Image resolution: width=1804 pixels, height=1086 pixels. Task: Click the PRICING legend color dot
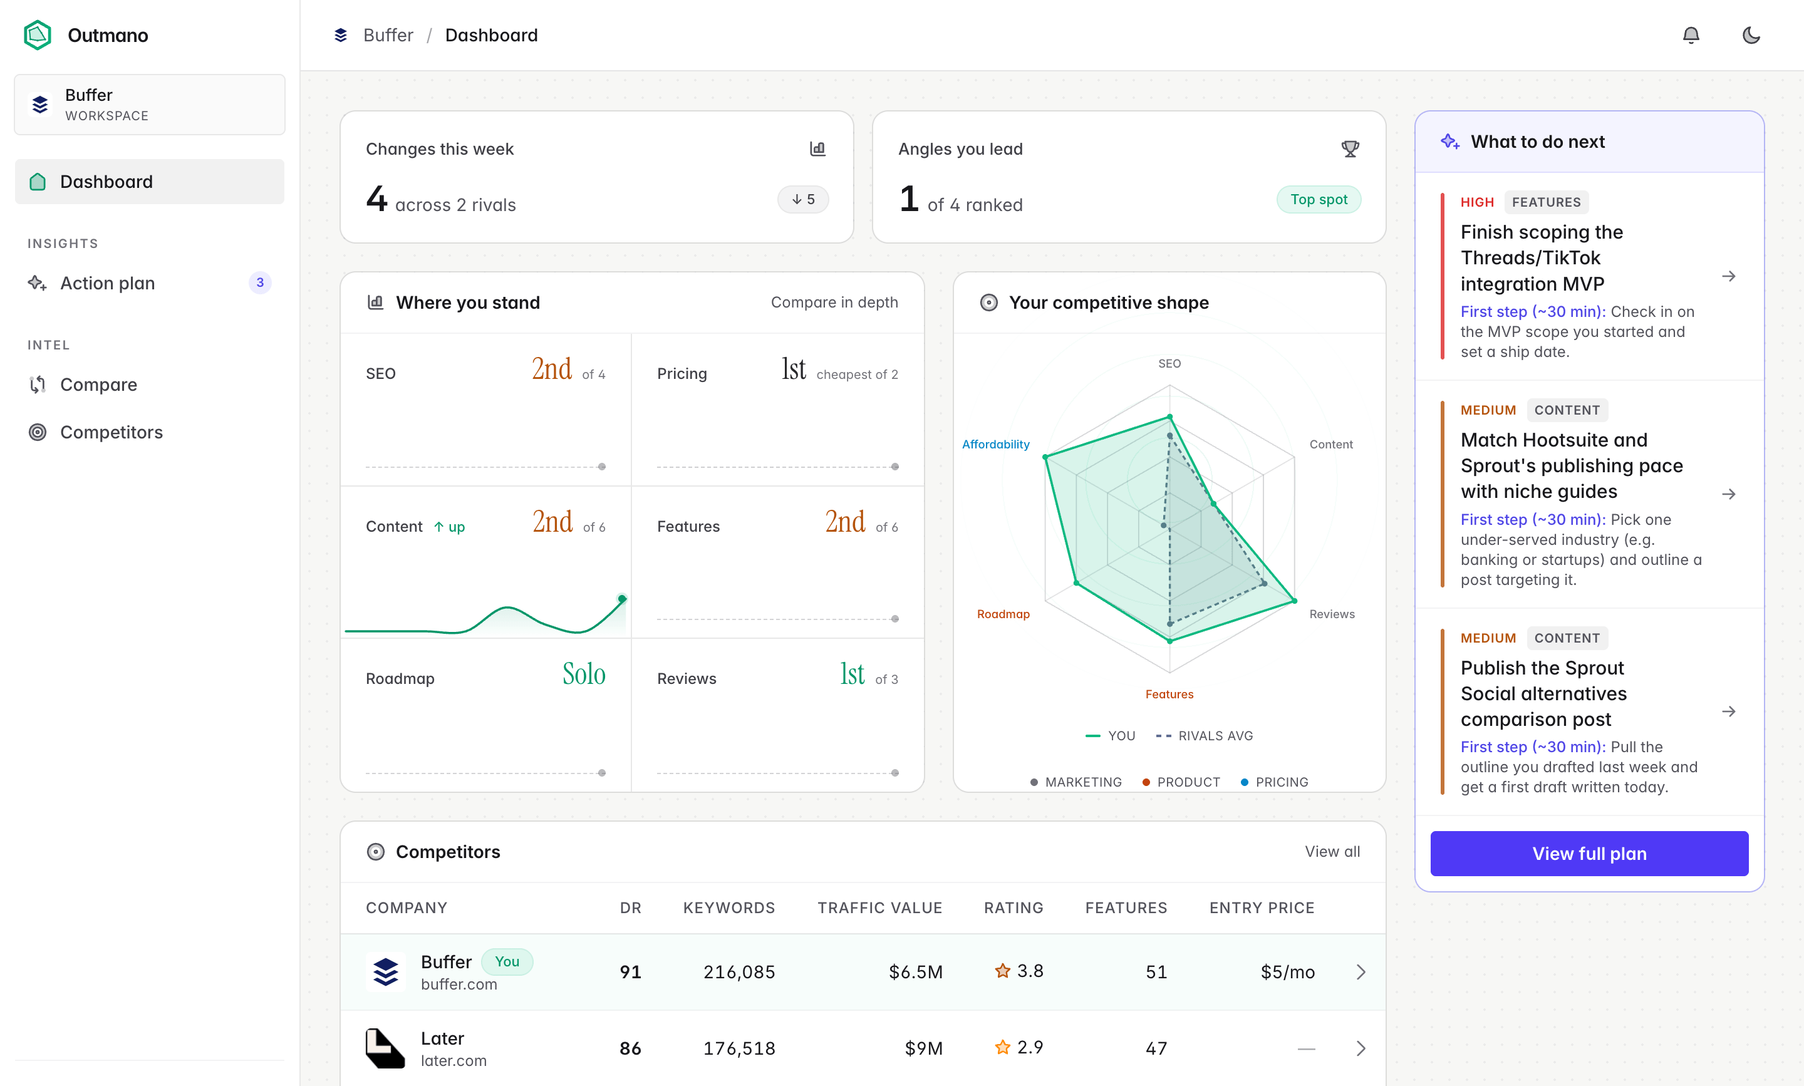pos(1244,782)
